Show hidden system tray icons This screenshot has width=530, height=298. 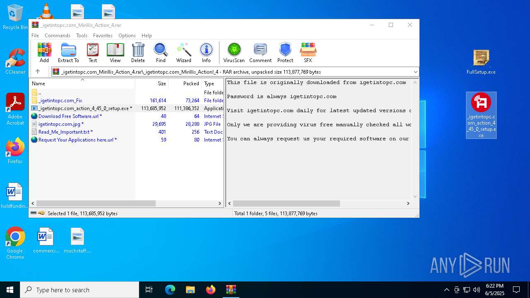[x=446, y=290]
